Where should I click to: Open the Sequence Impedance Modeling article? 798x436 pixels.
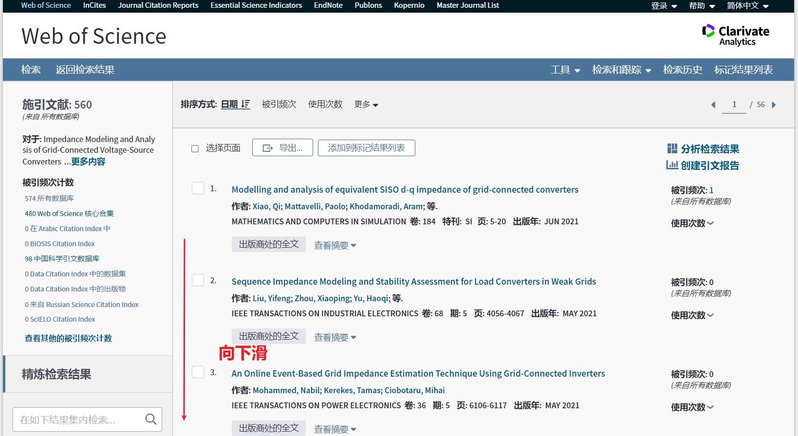coord(414,282)
